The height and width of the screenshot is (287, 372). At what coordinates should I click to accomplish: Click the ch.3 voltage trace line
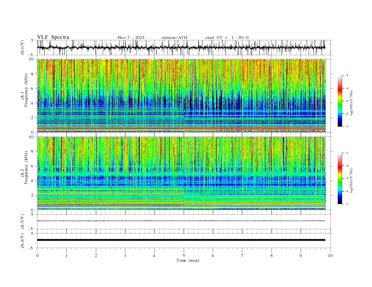click(x=181, y=221)
